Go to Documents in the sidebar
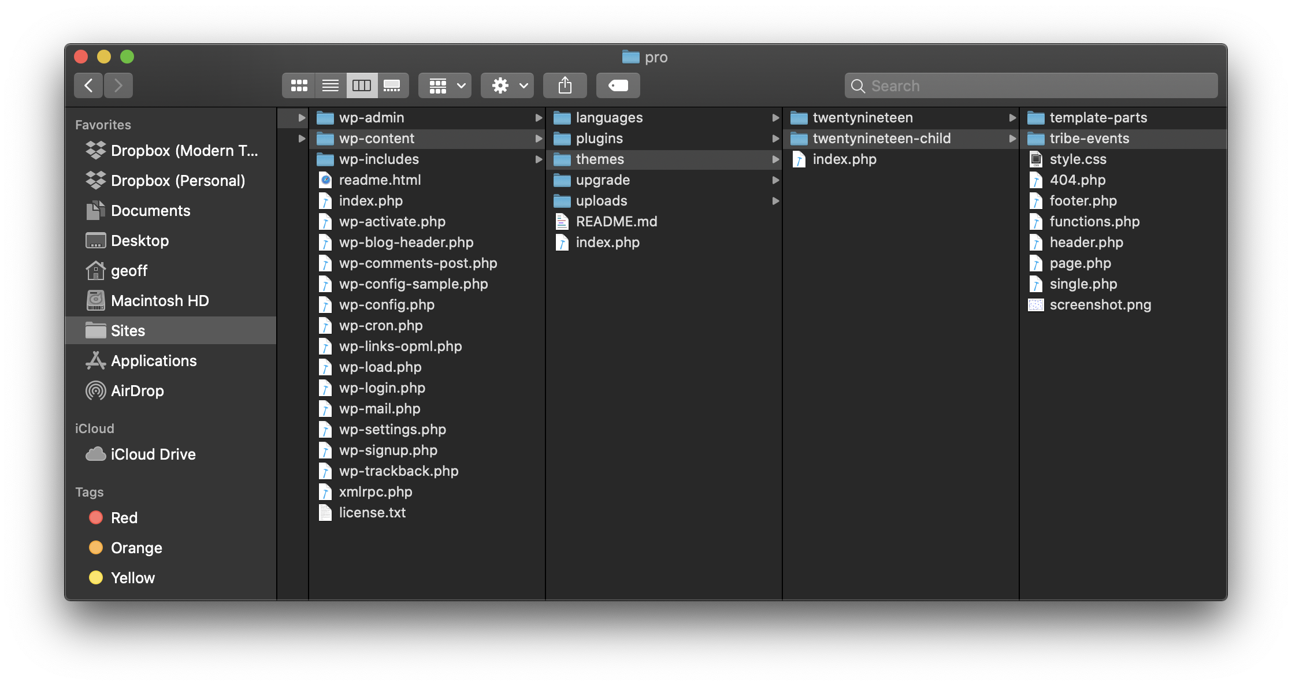Image resolution: width=1292 pixels, height=686 pixels. tap(171, 211)
